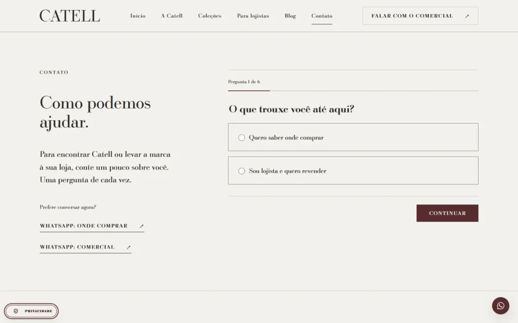Click the Continuar button

[x=447, y=213]
